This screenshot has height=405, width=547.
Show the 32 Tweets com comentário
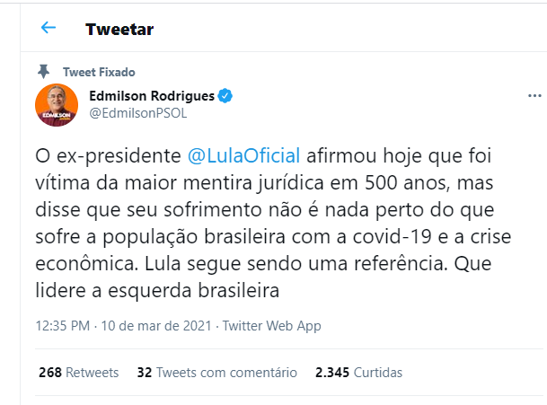pyautogui.click(x=216, y=372)
